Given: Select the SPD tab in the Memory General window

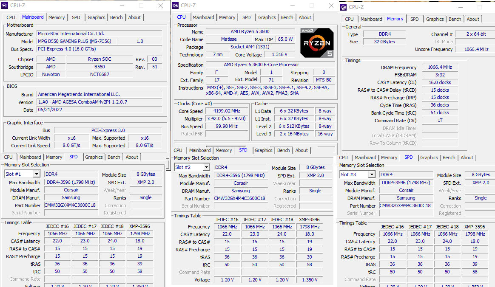Looking at the screenshot, I should [415, 19].
